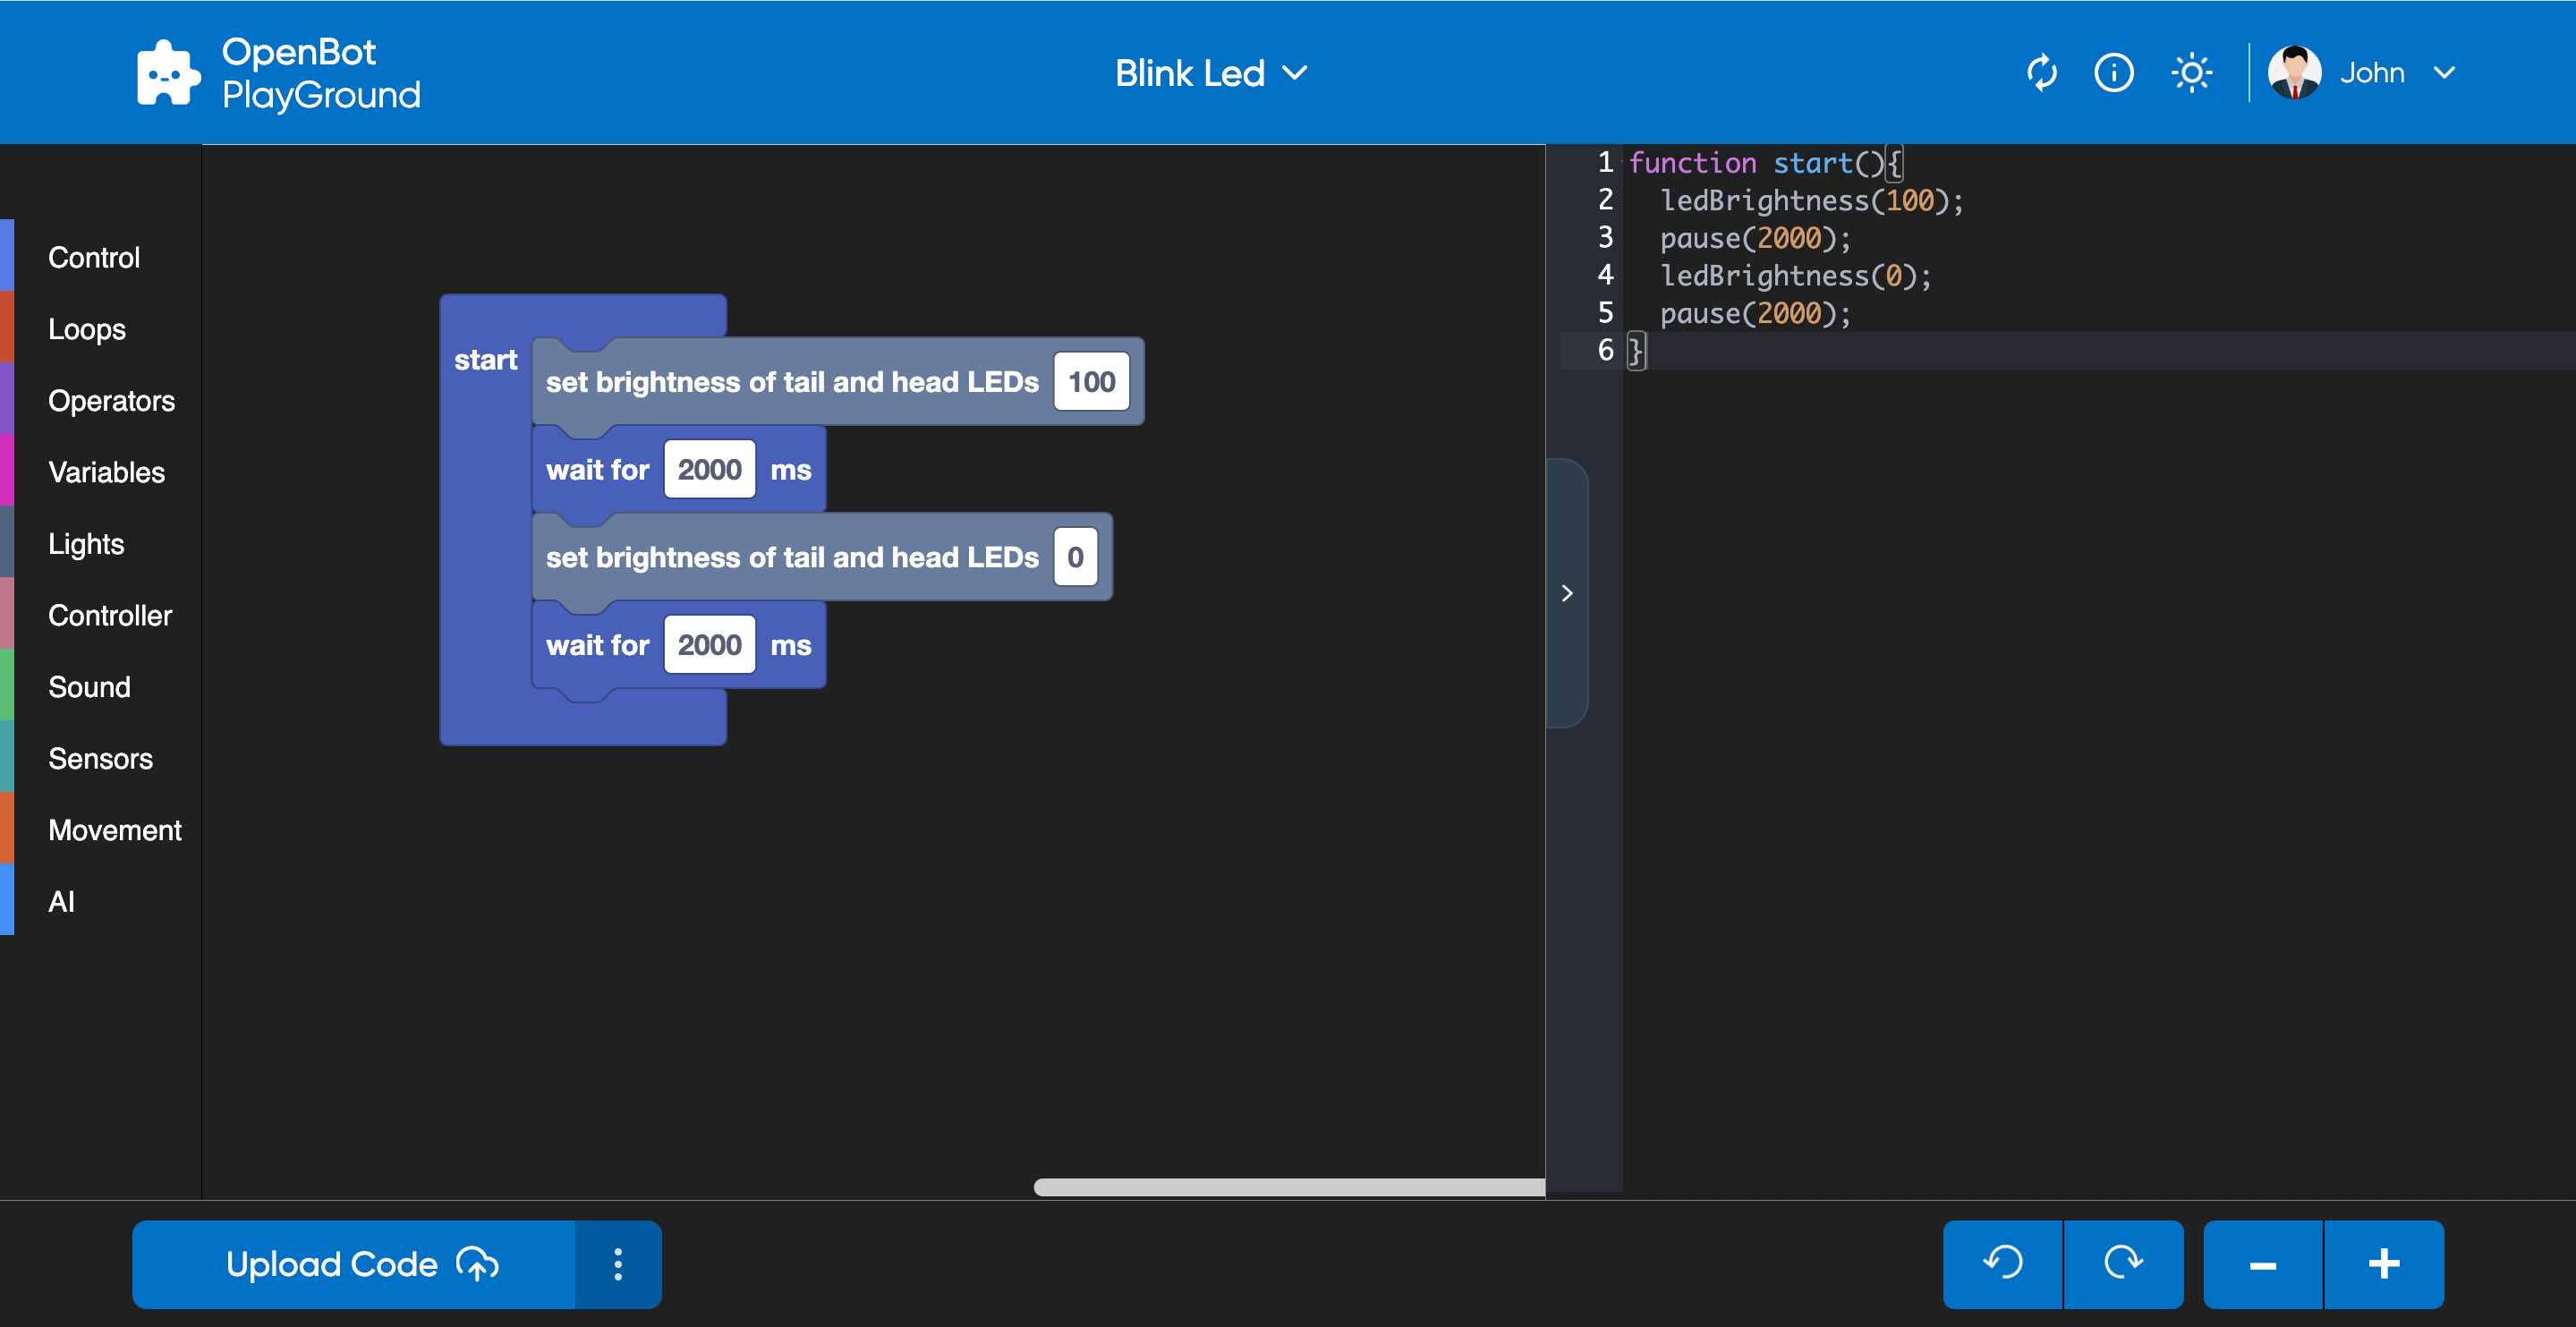Click the cloud upload icon on Upload Code
Viewport: 2576px width, 1327px height.
[478, 1264]
